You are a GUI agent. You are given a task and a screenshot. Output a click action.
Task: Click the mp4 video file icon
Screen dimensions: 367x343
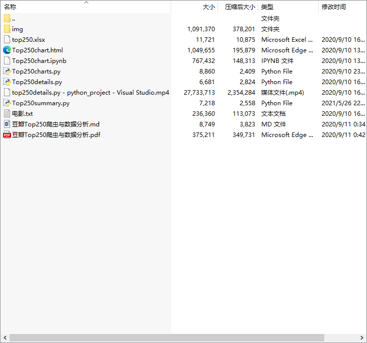[7, 93]
